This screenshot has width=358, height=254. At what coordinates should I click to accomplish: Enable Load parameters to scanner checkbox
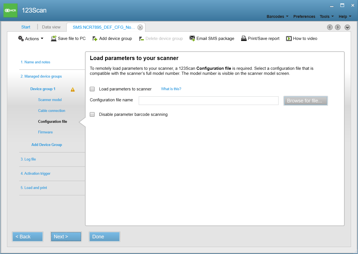point(92,89)
